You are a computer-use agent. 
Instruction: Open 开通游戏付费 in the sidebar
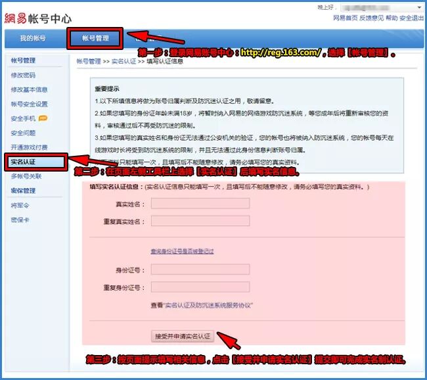pos(29,147)
